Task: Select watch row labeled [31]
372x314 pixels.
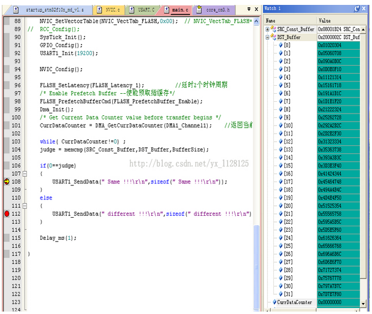Action: (288, 294)
